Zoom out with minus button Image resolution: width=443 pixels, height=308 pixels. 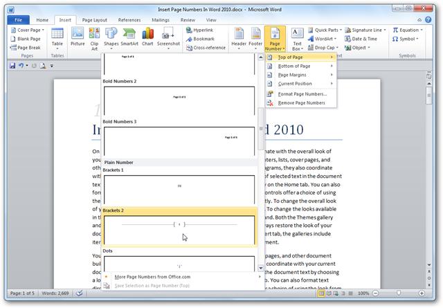coord(375,293)
